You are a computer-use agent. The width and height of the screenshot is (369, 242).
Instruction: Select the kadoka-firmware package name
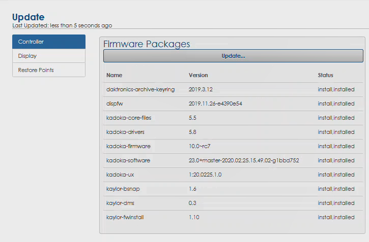pyautogui.click(x=128, y=146)
